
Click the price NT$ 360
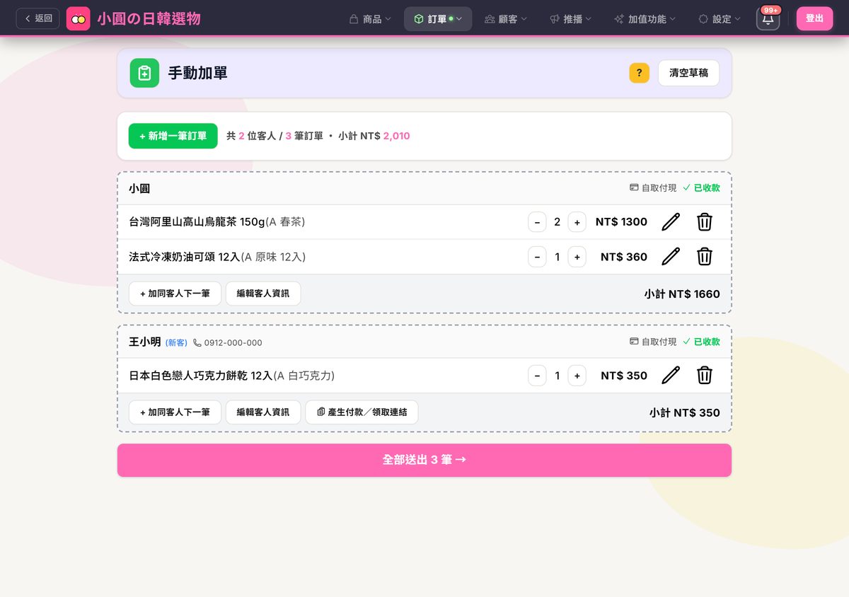624,257
